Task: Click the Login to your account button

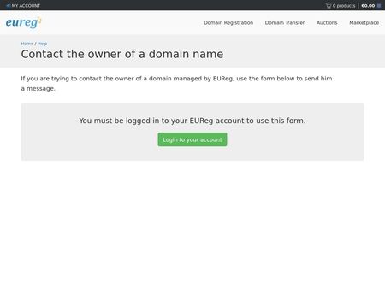Action: tap(192, 139)
